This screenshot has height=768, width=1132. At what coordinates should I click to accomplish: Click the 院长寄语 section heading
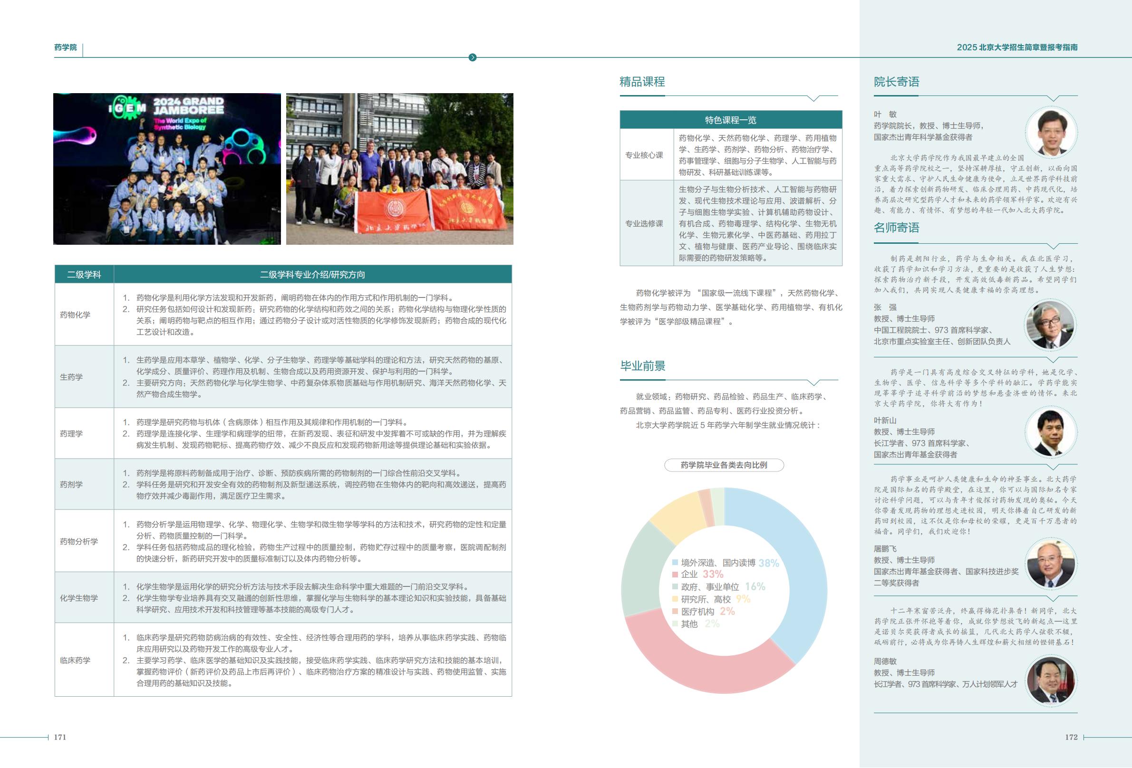[x=896, y=82]
